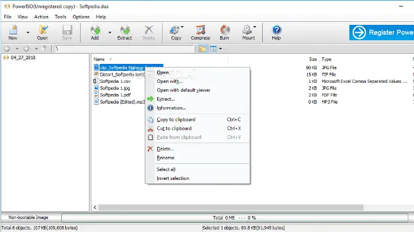This screenshot has height=232, width=414.
Task: Click the horizontal scrollbar left arrow
Action: (95, 208)
